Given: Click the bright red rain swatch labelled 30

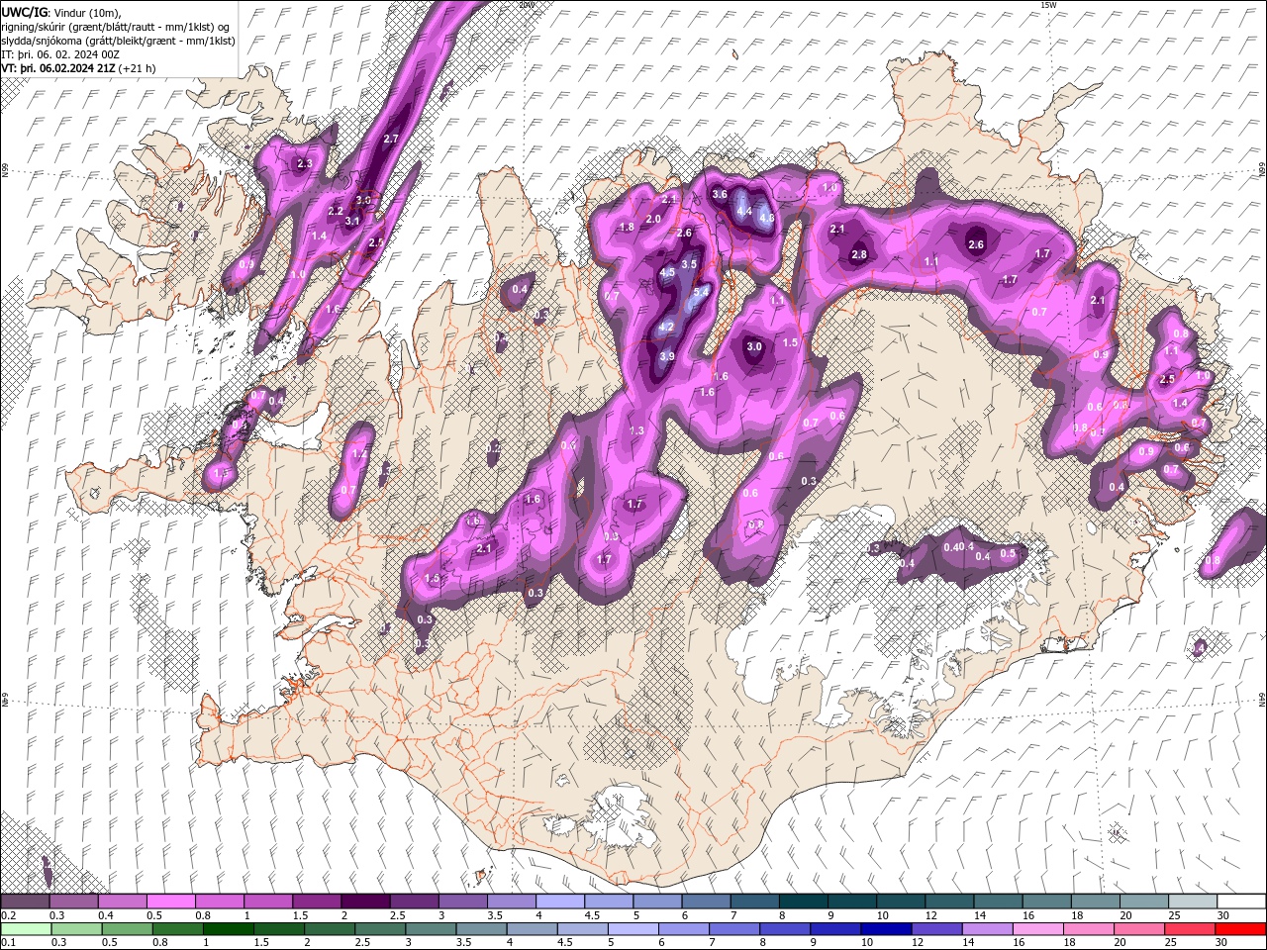Looking at the screenshot, I should coord(1240,928).
